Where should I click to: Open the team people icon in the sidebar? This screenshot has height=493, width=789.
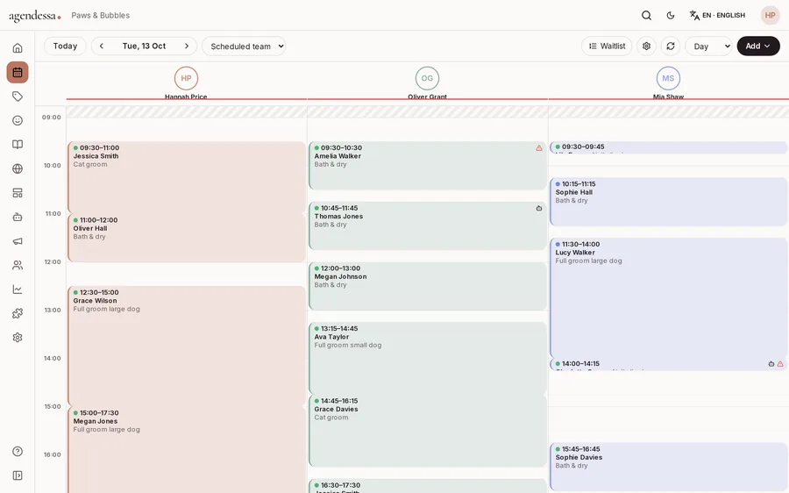[x=18, y=266]
